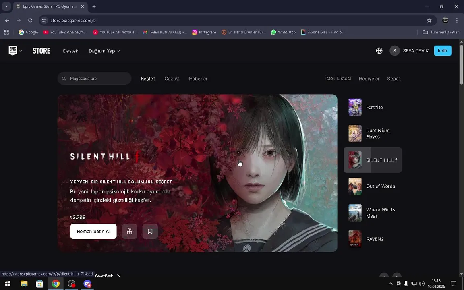The width and height of the screenshot is (464, 290).
Task: Expand the Keşfet section heading arrow
Action: 118,276
